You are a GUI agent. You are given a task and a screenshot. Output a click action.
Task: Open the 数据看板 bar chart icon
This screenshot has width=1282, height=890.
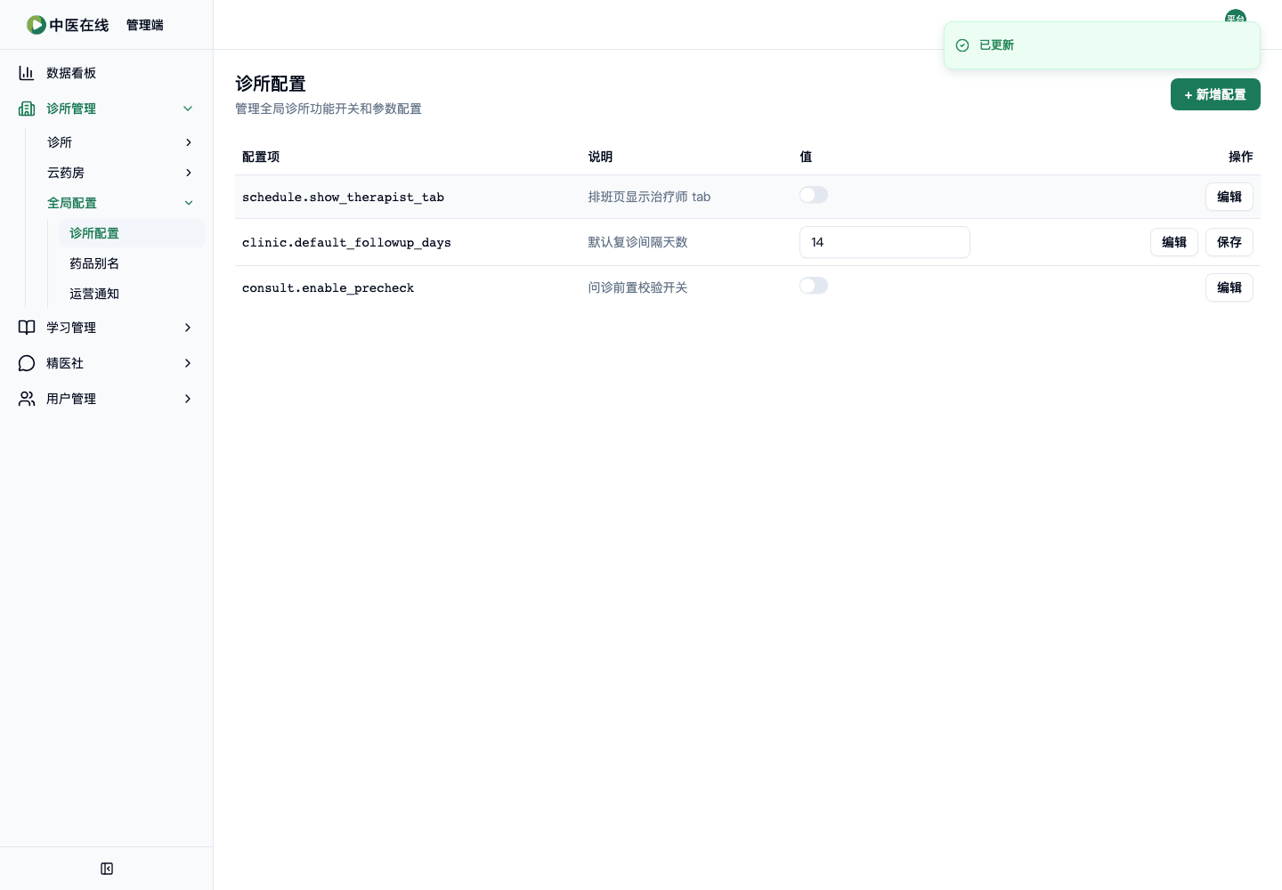click(27, 73)
